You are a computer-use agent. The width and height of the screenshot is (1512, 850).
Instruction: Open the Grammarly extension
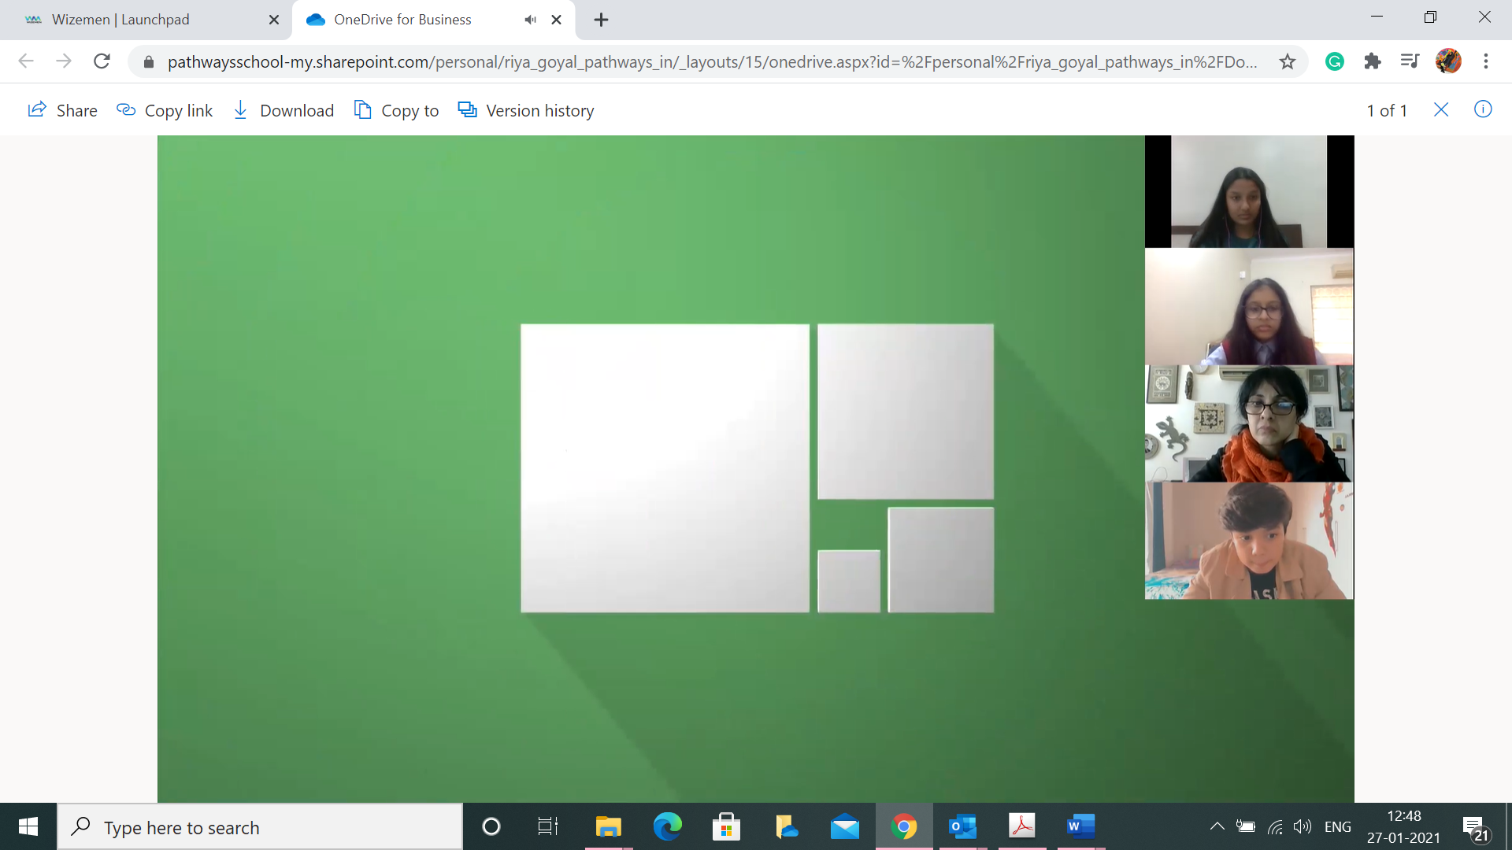tap(1335, 61)
